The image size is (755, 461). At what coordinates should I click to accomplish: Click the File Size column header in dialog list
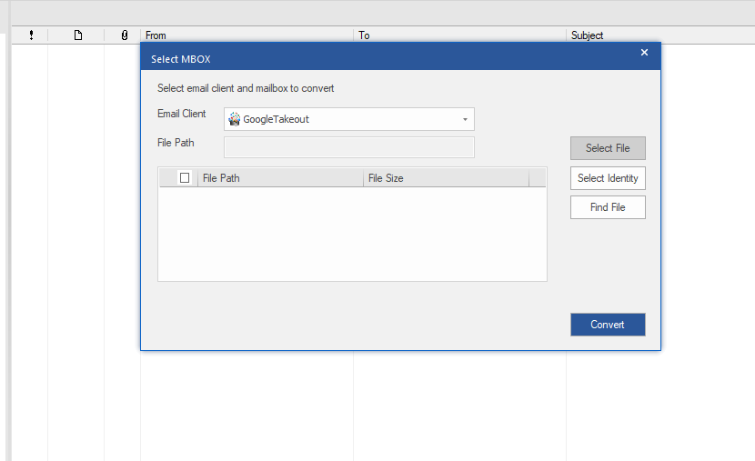point(446,178)
